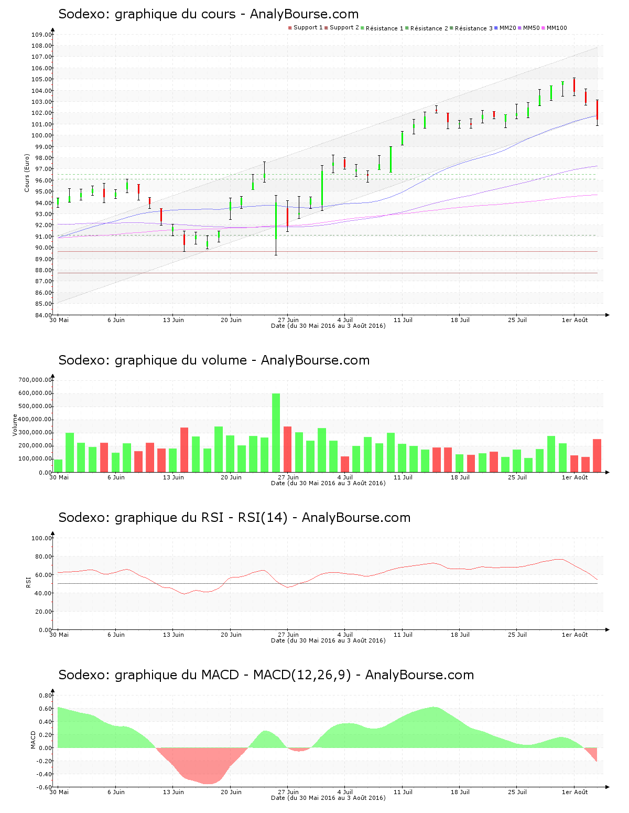
Task: Click the last red volume bar on the right
Action: [x=597, y=456]
